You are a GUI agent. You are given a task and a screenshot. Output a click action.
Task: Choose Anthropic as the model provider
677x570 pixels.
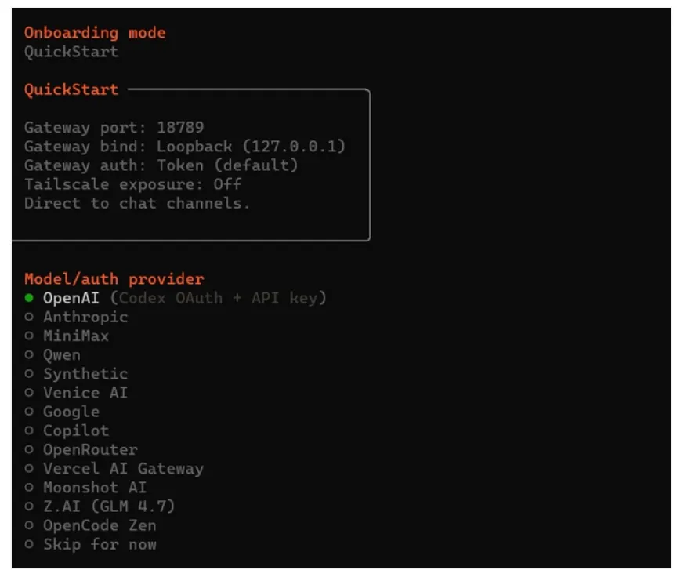pyautogui.click(x=85, y=318)
